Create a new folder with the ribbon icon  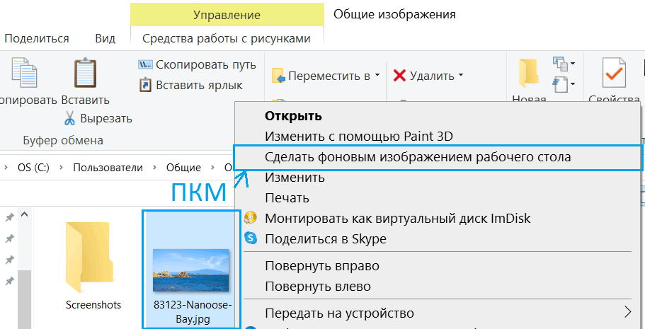[x=528, y=74]
